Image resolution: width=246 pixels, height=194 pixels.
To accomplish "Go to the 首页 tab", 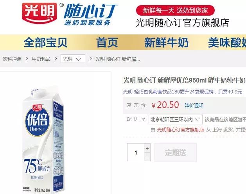I will point(107,42).
